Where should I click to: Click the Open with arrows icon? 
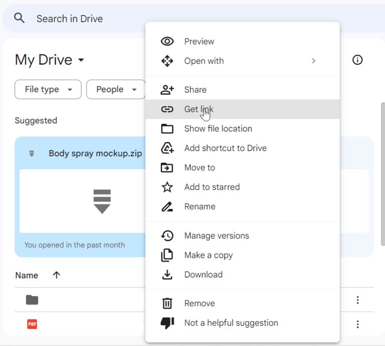167,61
